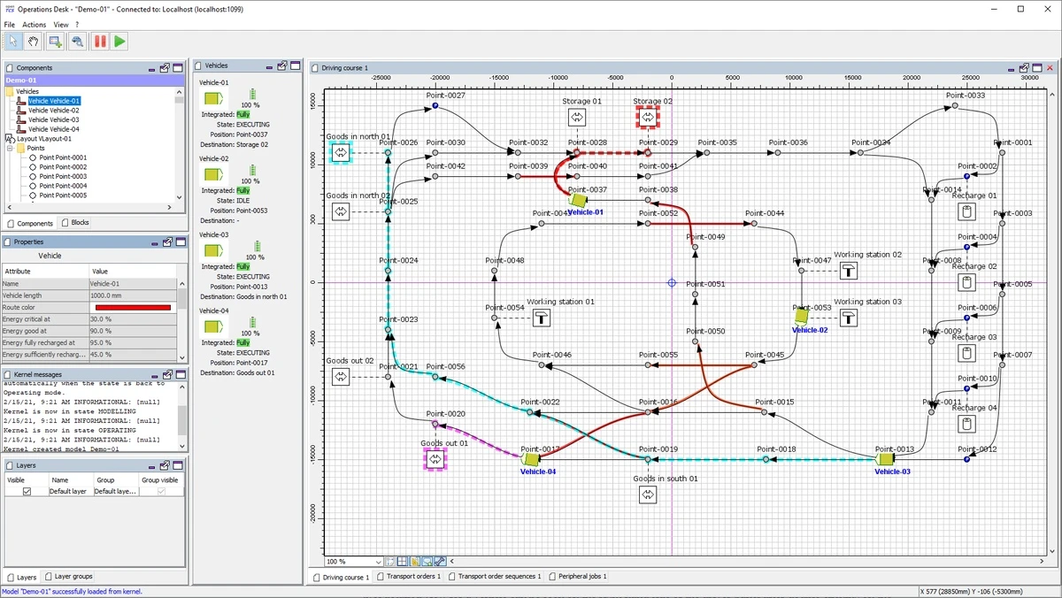Undock the Driving course 1 panel
Viewport: 1062px width, 598px height.
1026,67
